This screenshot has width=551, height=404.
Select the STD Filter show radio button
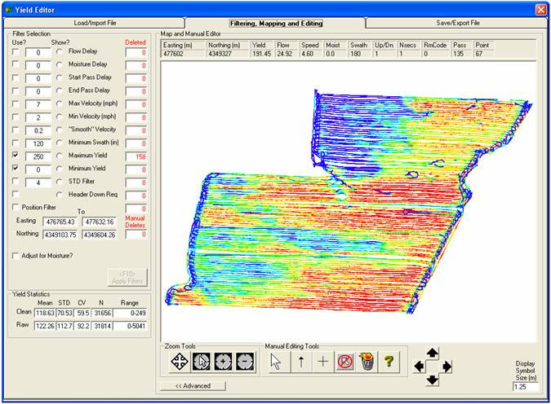tap(60, 182)
